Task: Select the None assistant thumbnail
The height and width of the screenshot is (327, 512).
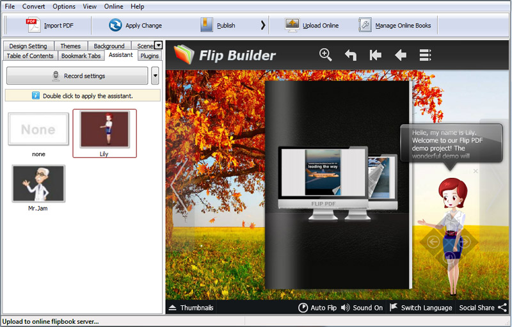Action: coord(38,129)
